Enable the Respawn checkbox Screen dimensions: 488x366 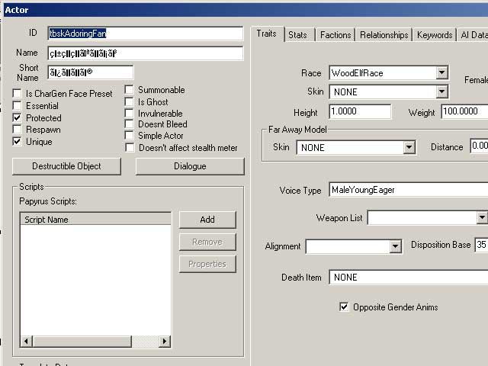point(17,130)
